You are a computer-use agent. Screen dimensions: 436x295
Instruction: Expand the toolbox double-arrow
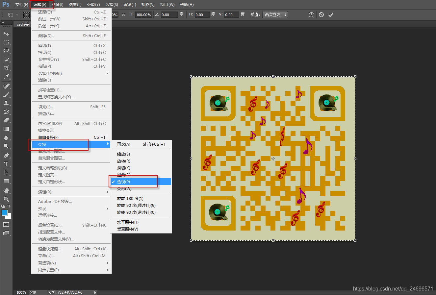point(3,23)
